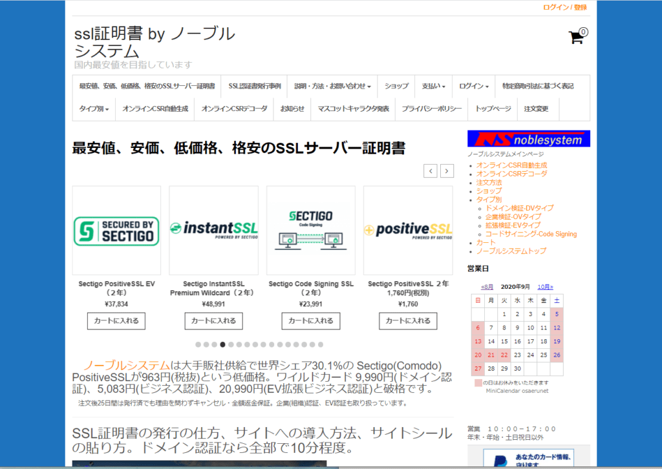Open the トップページ menu item
Viewport: 662px width, 469px height.
pyautogui.click(x=493, y=109)
